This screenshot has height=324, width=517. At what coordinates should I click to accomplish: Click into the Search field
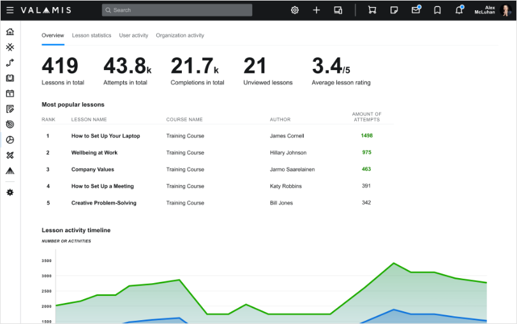(x=177, y=10)
